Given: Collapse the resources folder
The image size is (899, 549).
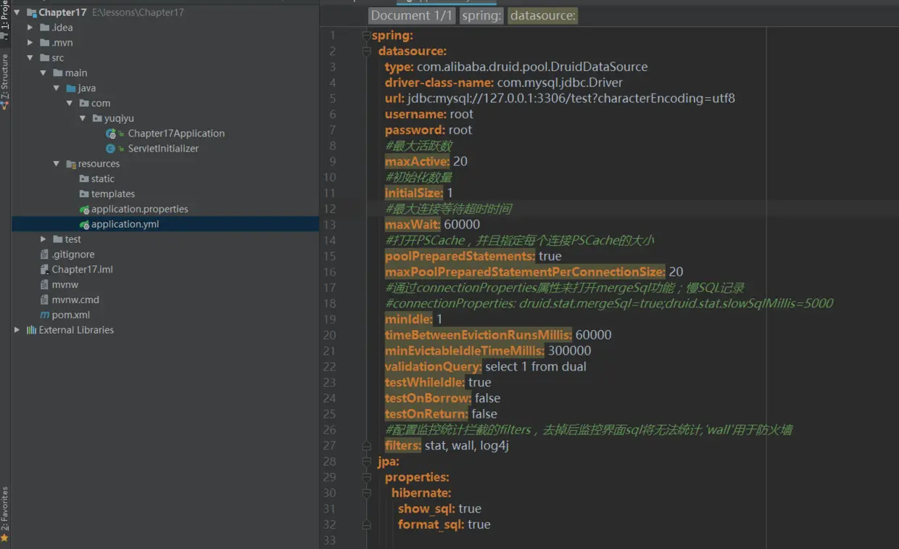Looking at the screenshot, I should pyautogui.click(x=56, y=164).
